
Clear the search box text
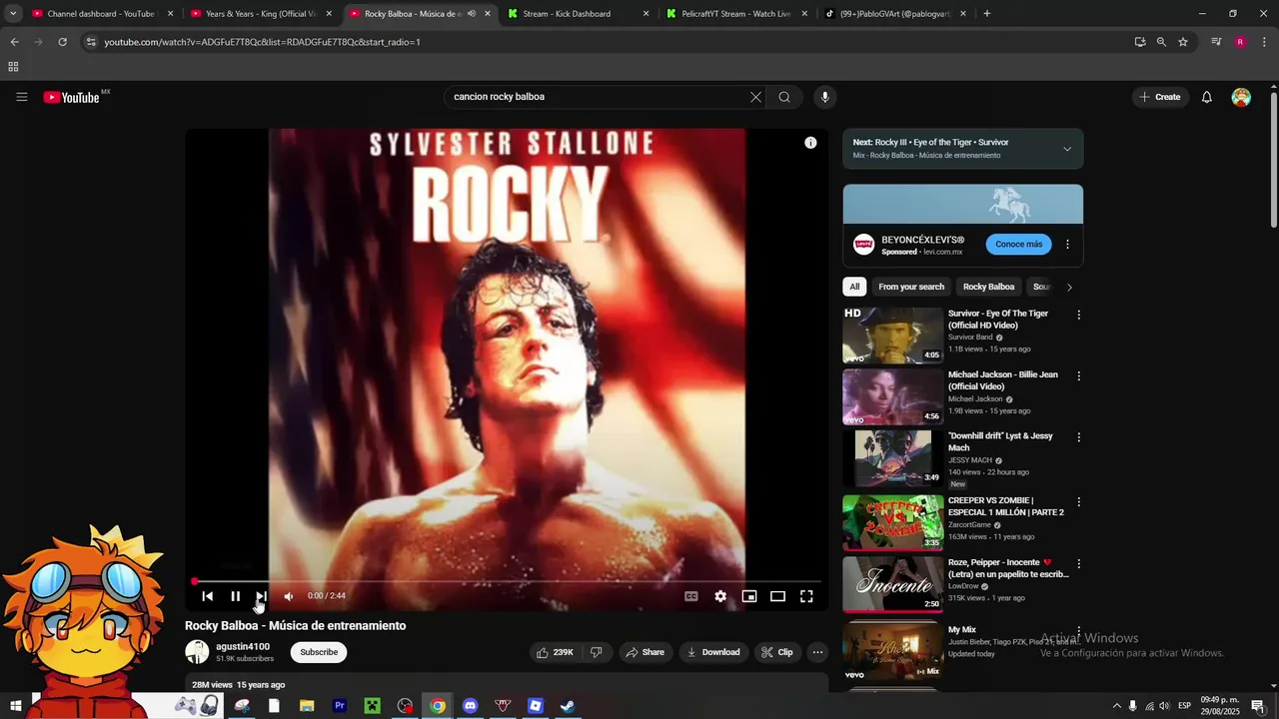[755, 97]
